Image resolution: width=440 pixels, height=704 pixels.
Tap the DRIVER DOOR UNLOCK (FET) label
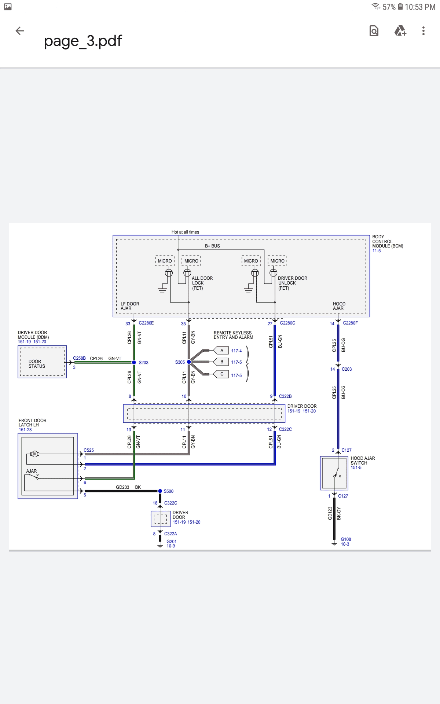coord(293,283)
